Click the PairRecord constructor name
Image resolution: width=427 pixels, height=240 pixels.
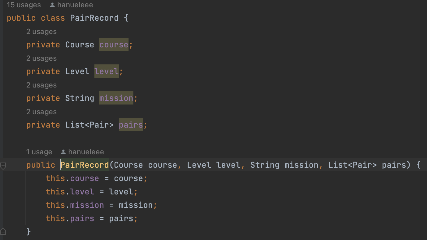pos(85,165)
